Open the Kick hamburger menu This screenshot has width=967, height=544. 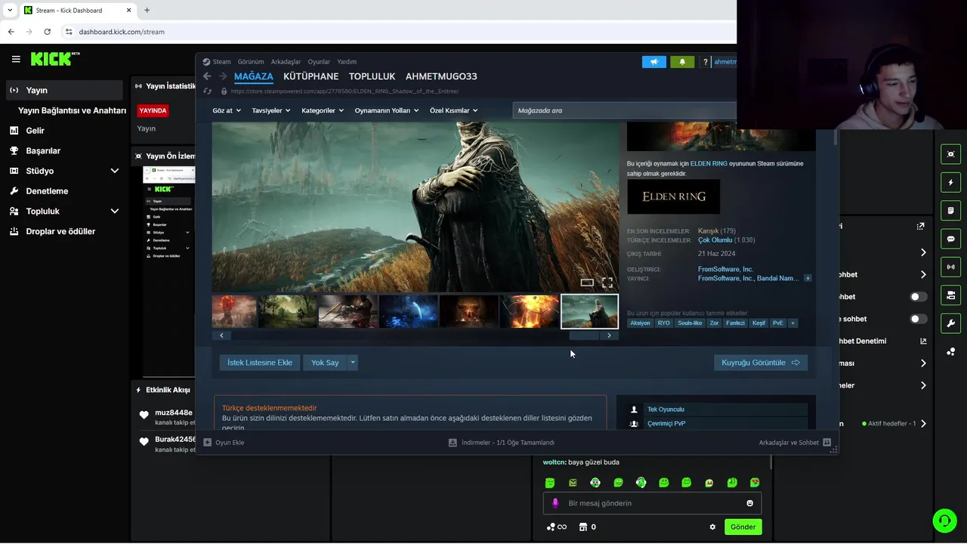coord(16,59)
